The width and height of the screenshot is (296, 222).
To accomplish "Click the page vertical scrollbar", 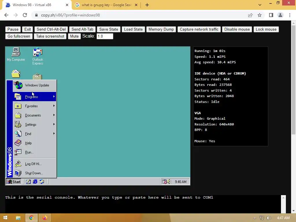I will click(x=293, y=80).
